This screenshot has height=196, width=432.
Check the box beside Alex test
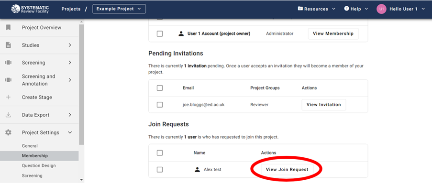click(x=160, y=170)
